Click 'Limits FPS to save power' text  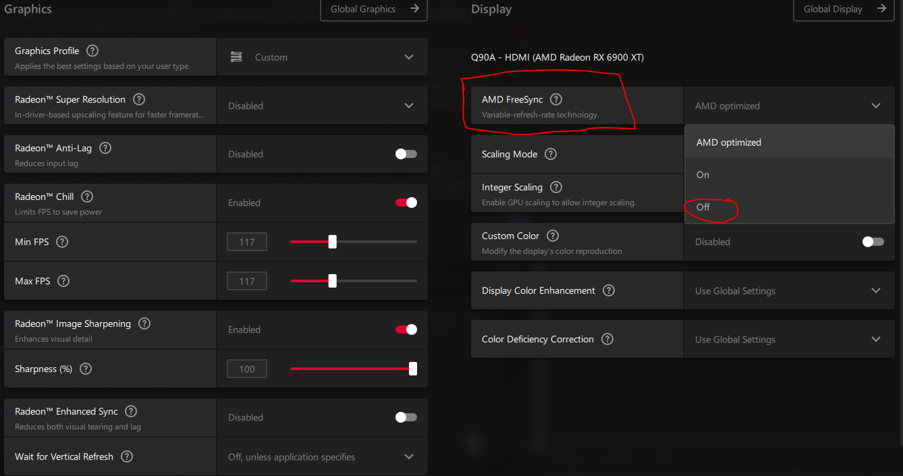pyautogui.click(x=59, y=212)
